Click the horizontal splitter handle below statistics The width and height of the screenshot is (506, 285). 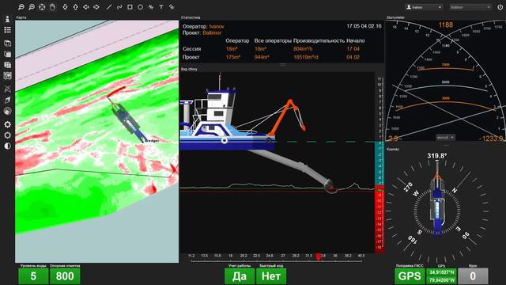coord(282,65)
